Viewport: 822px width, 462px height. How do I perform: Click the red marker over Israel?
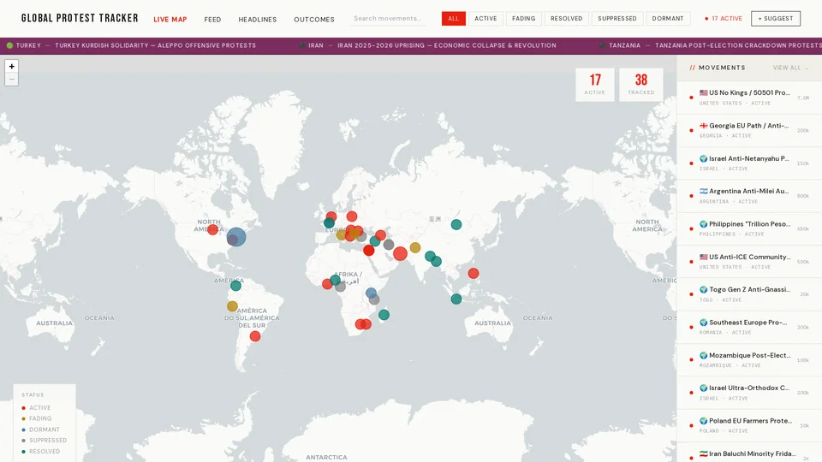[x=369, y=251]
